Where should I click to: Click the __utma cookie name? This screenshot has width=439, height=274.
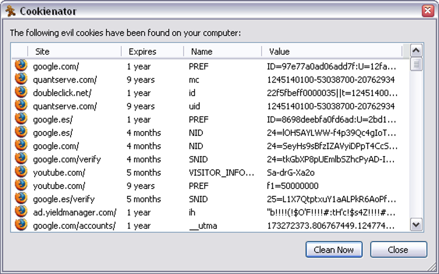pos(203,226)
